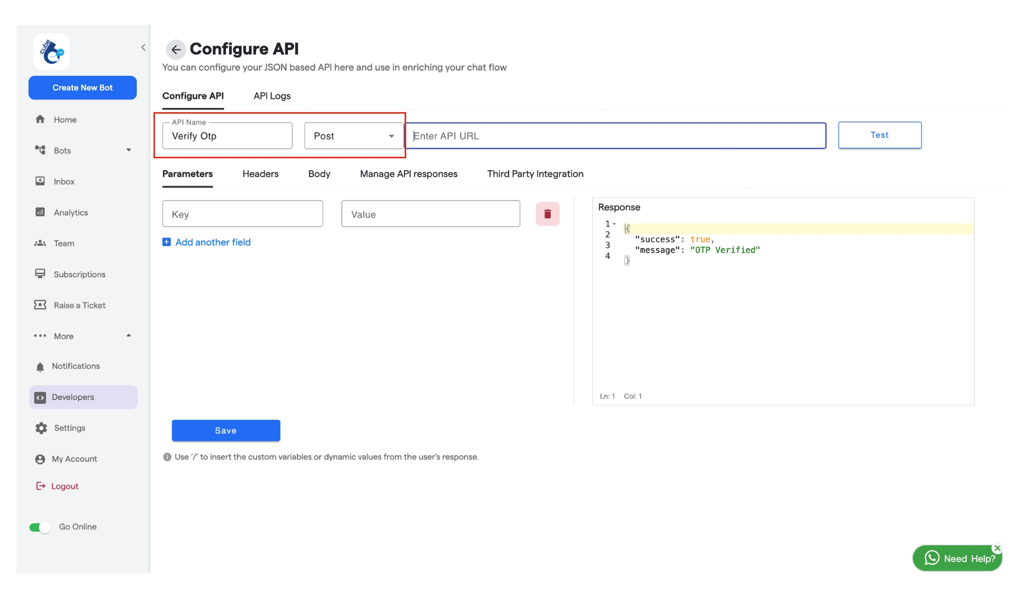Toggle the Go Online switch
The image size is (1033, 598).
(x=39, y=527)
